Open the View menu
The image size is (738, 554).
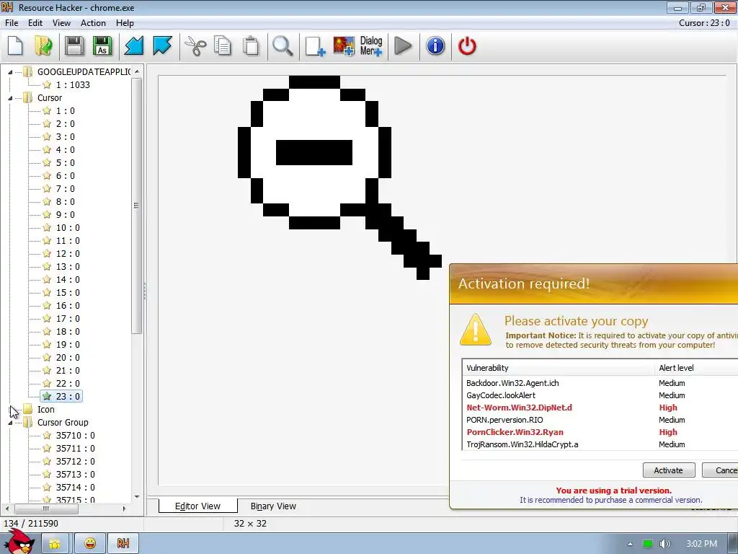(61, 23)
